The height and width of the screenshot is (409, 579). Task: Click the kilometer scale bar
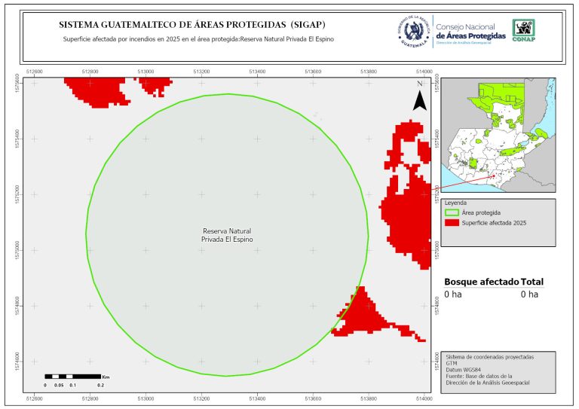point(72,376)
